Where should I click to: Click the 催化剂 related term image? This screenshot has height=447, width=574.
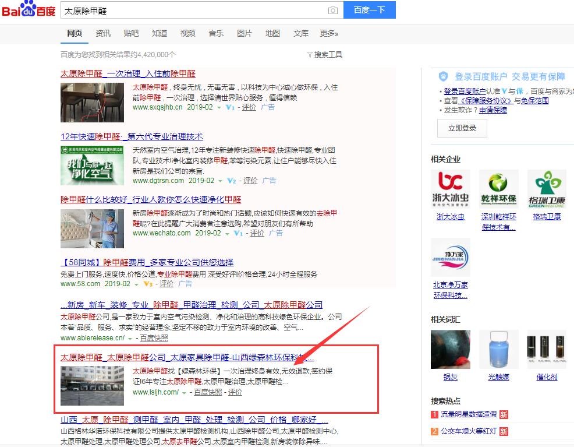coord(547,349)
